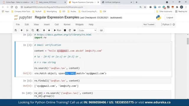Open a new browser tab
The width and height of the screenshot is (189, 106).
(x=136, y=2)
